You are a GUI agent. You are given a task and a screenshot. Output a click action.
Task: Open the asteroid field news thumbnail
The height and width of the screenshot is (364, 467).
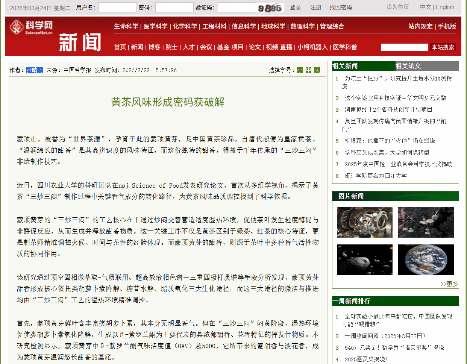(x=365, y=260)
